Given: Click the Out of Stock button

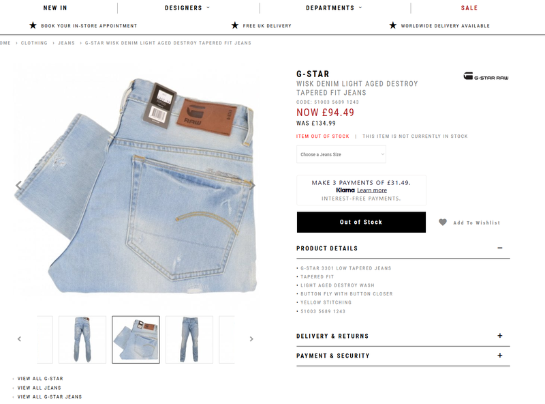Looking at the screenshot, I should click(x=361, y=222).
